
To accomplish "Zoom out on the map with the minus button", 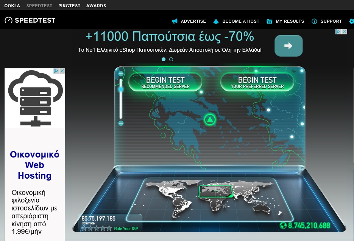I will point(120,123).
